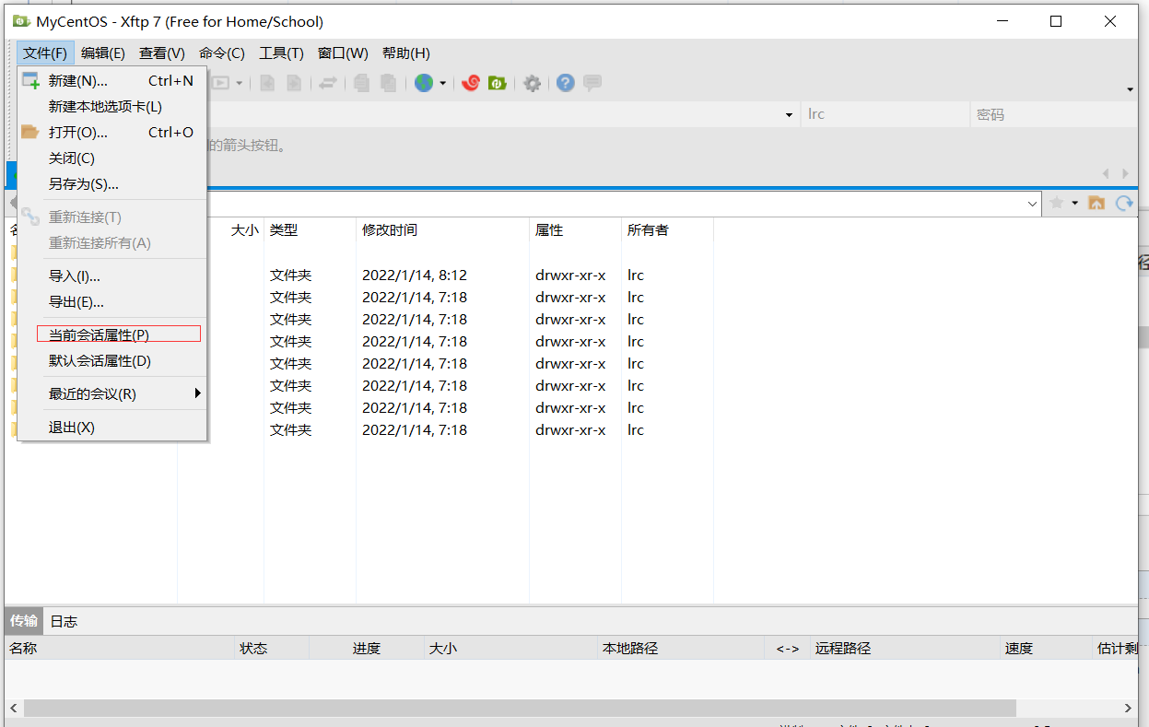Expand the bookmark star dropdown arrow
The height and width of the screenshot is (727, 1149).
pos(1074,204)
